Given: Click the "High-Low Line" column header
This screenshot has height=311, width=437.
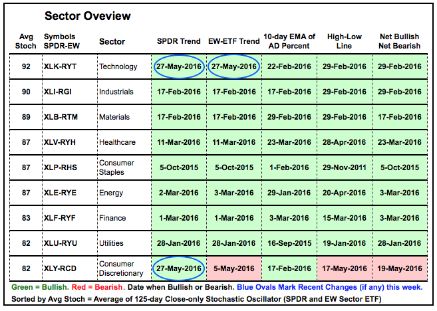Looking at the screenshot, I should point(344,41).
